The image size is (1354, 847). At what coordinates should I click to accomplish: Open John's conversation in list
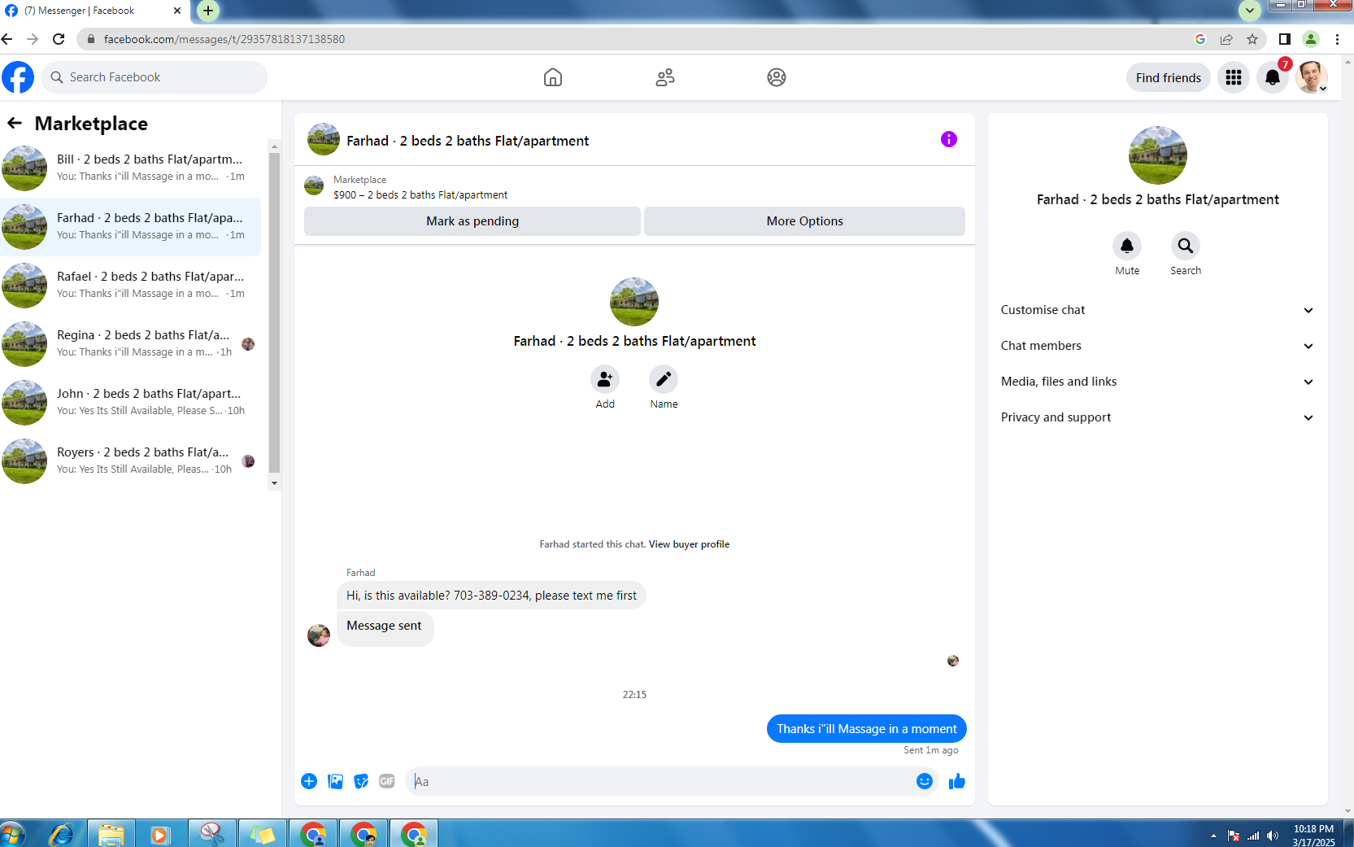(130, 402)
